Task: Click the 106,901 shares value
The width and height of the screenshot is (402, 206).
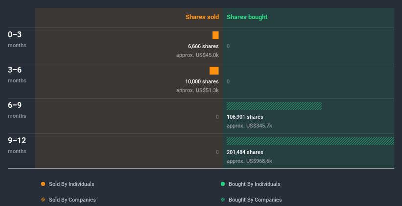Action: point(245,117)
